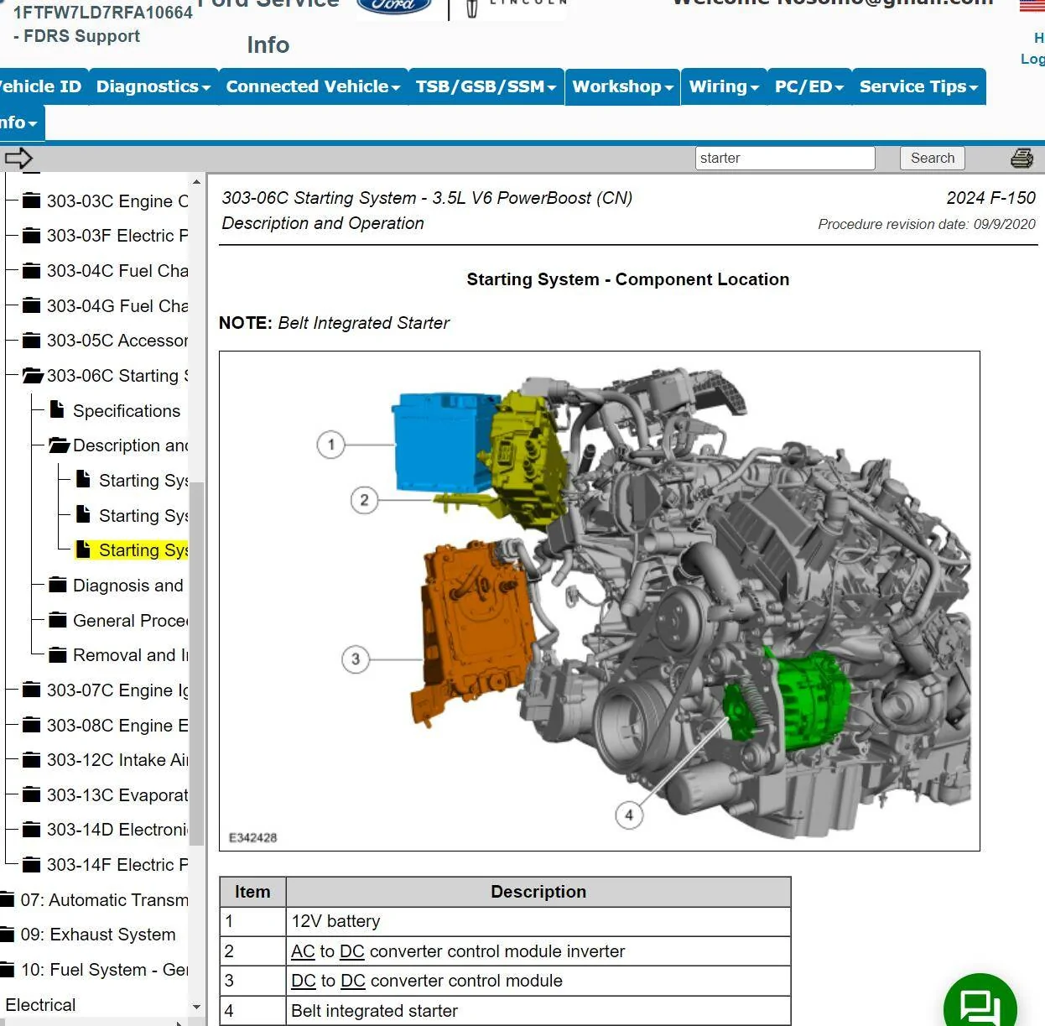Viewport: 1045px width, 1026px height.
Task: Collapse the Description and Operation folder icon
Action: pyautogui.click(x=59, y=445)
